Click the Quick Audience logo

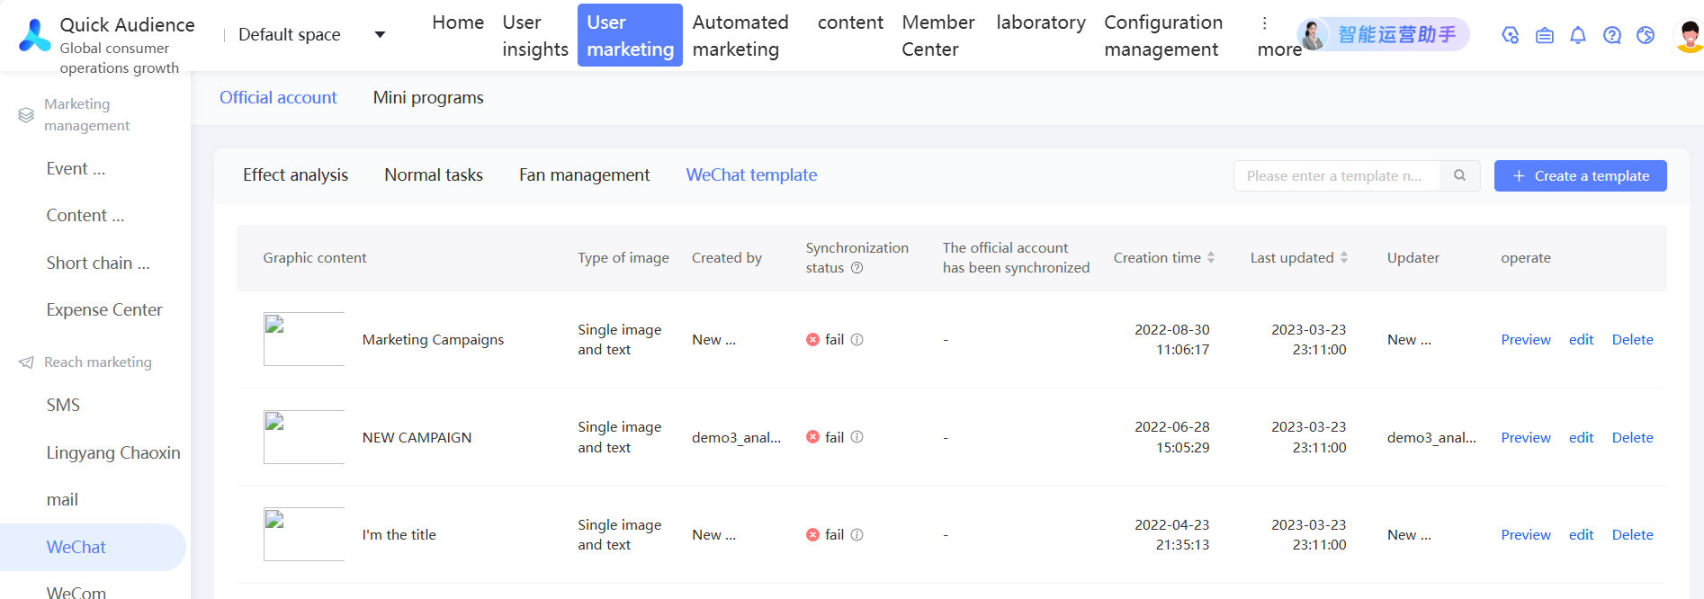tap(35, 35)
